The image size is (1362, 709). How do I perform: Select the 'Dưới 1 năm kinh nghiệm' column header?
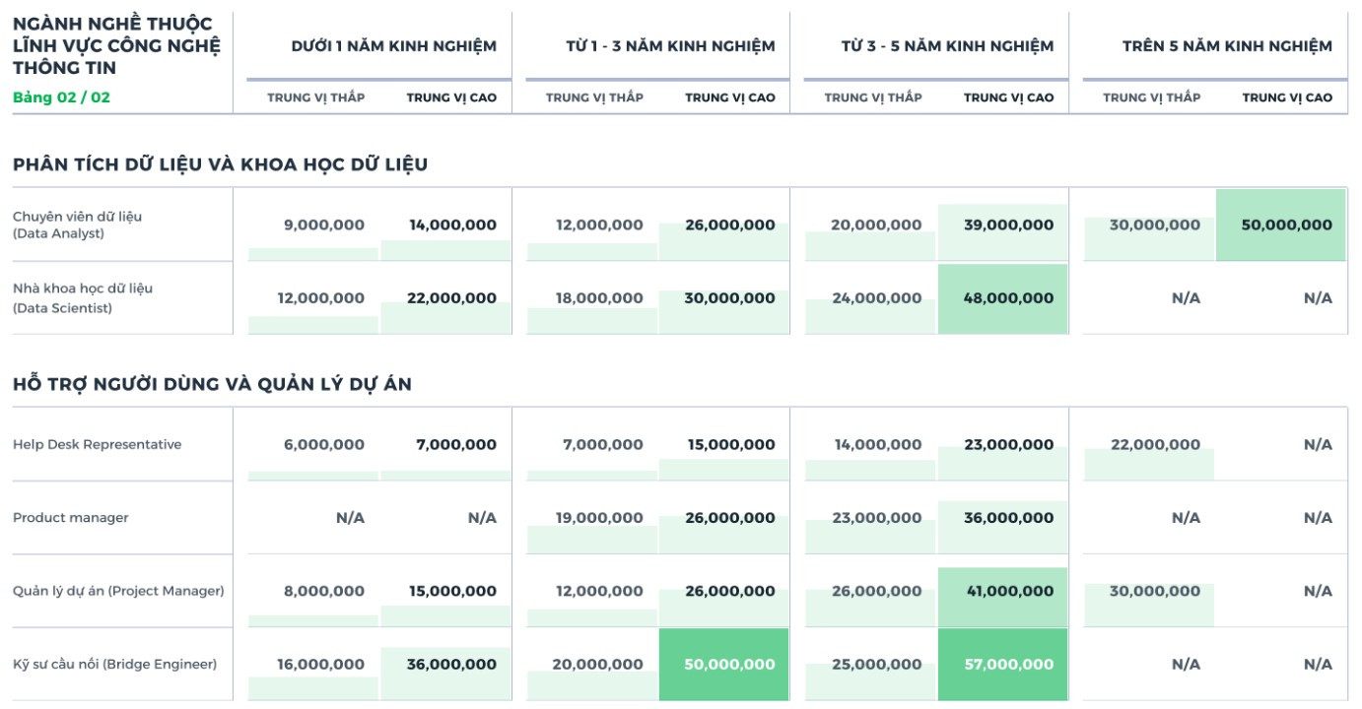pos(393,46)
